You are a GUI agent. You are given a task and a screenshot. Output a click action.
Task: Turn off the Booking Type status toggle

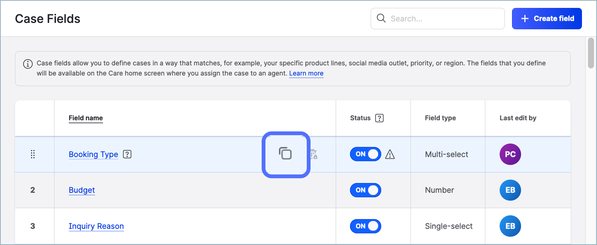coord(365,154)
